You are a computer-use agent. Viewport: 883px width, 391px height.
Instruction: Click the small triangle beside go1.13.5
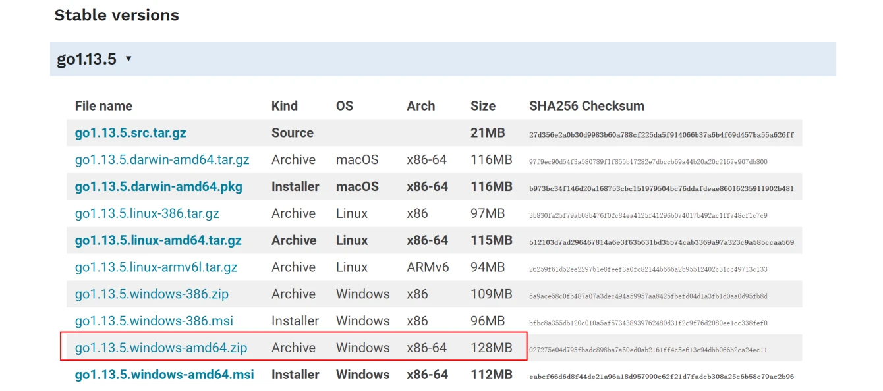coord(128,59)
